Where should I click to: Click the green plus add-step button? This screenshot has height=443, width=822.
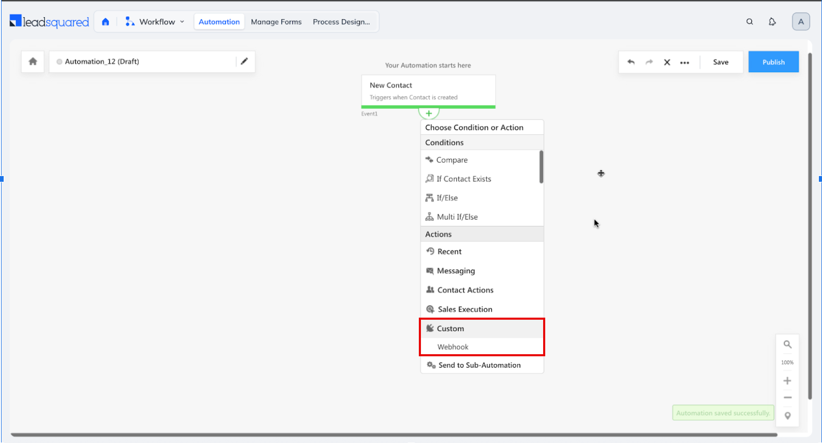point(429,113)
